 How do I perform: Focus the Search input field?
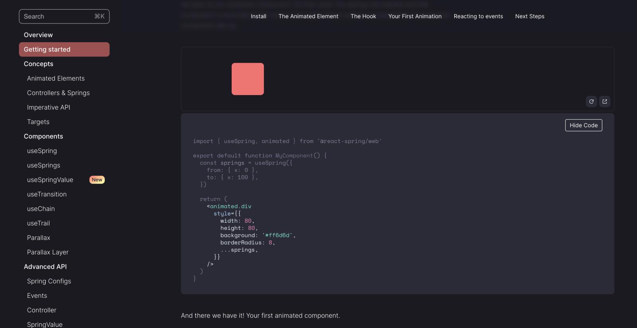pos(58,16)
